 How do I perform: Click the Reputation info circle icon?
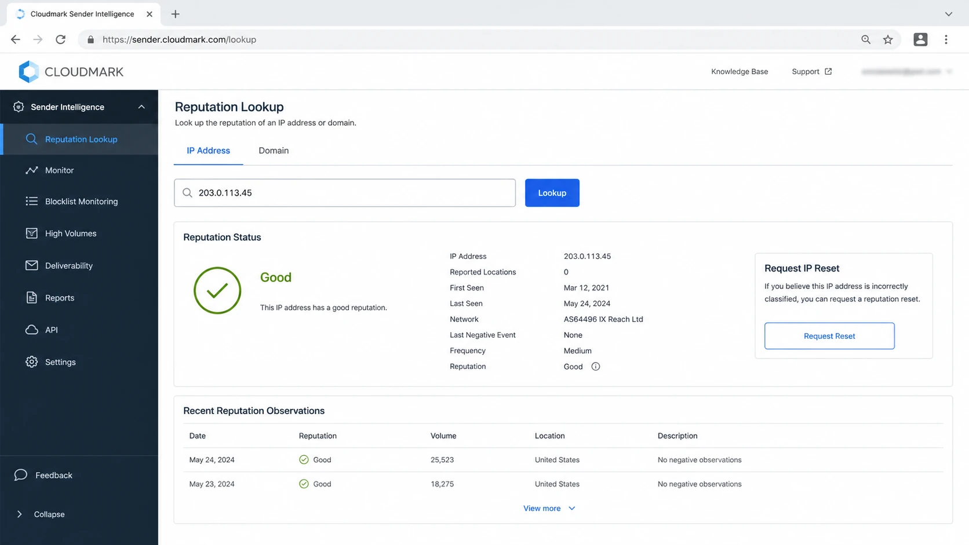(595, 367)
